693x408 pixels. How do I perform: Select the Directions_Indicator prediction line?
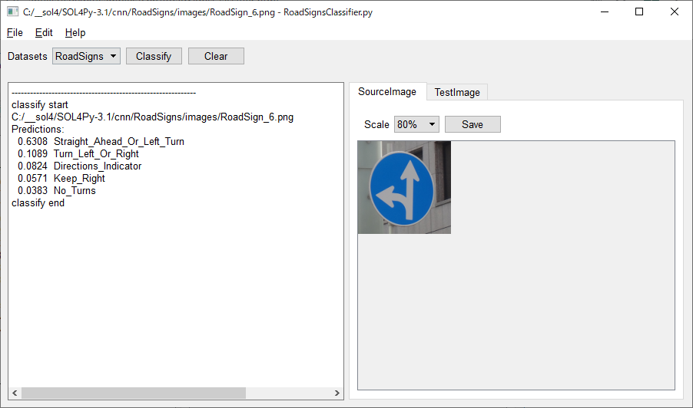(80, 166)
